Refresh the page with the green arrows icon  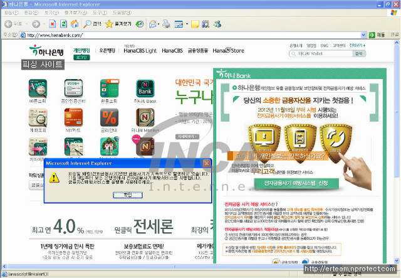pyautogui.click(x=63, y=24)
